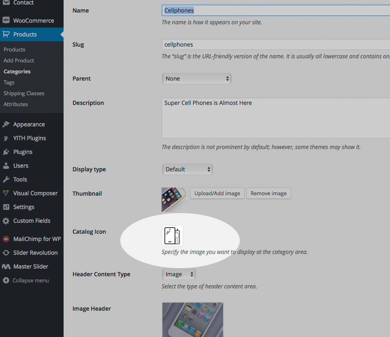
Task: Select the Products cart icon in sidebar
Action: 6,34
